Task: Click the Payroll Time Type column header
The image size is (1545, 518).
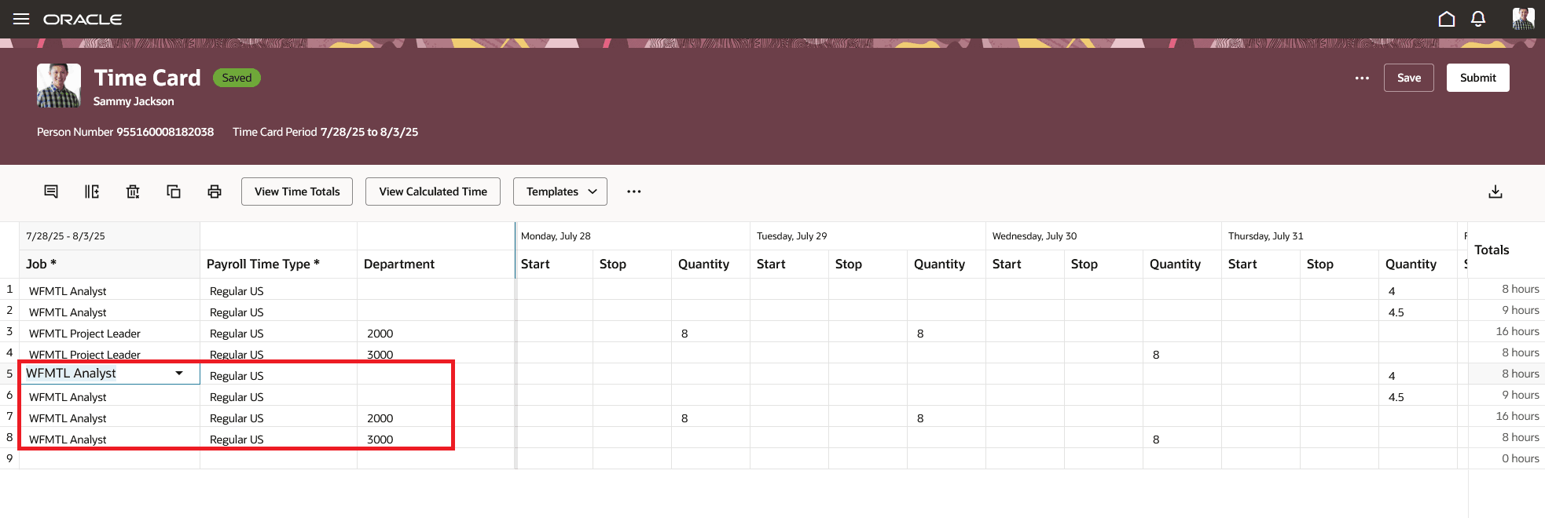Action: click(x=279, y=264)
